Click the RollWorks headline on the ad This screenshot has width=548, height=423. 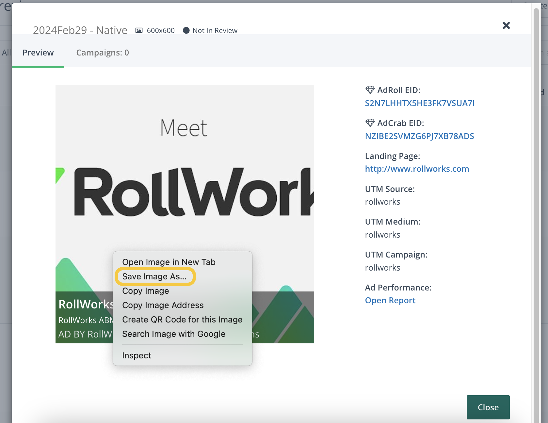(x=86, y=304)
